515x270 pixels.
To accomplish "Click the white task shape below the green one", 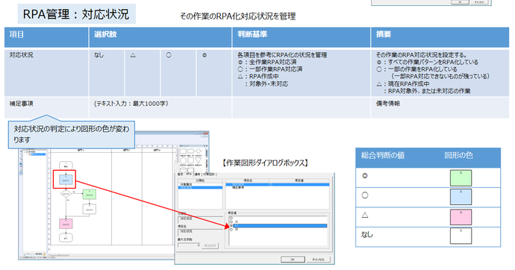I will [90, 209].
